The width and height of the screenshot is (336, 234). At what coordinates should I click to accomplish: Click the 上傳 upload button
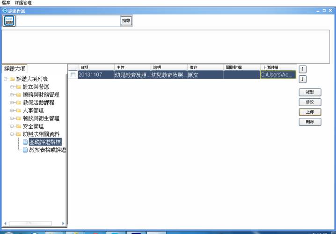coord(309,112)
